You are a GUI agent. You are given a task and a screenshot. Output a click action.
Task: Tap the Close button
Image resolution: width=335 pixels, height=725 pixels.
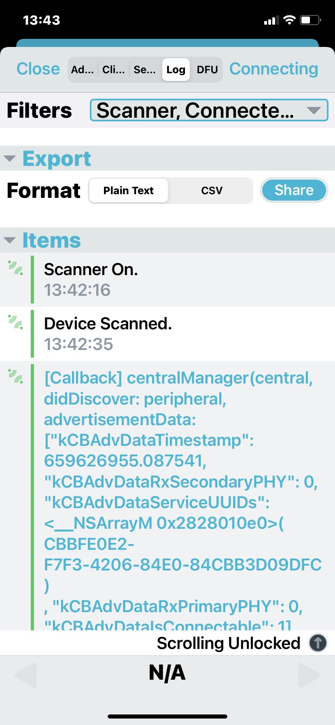point(38,69)
